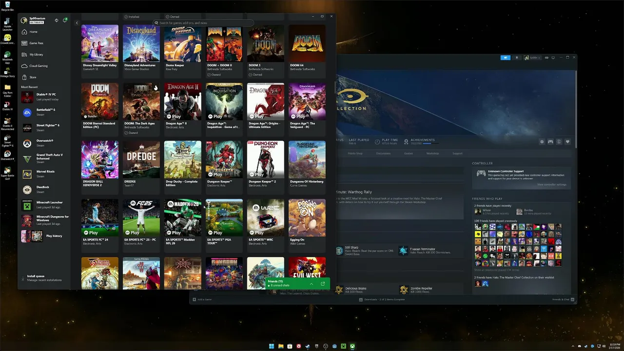624x351 pixels.
Task: Click the Xbox search box
Action: 204,23
